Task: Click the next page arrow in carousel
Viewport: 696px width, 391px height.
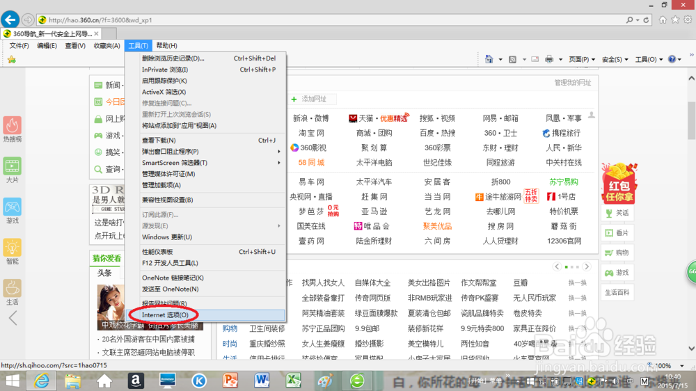Action: pyautogui.click(x=587, y=266)
